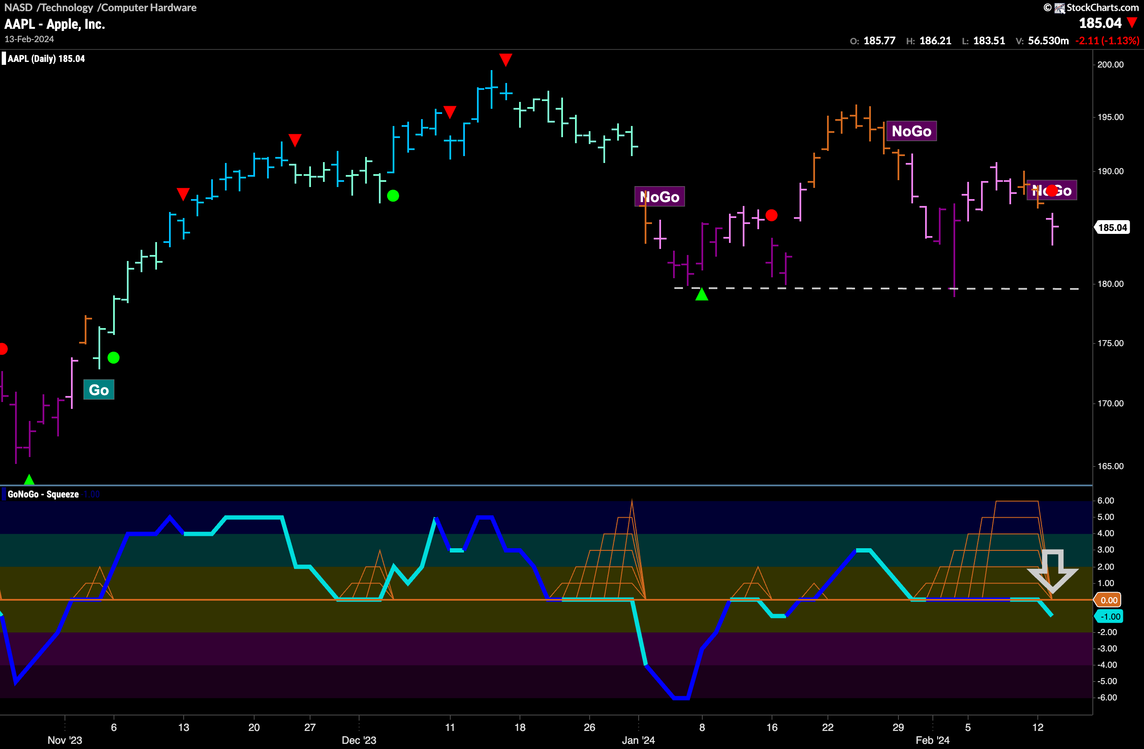The image size is (1144, 749).
Task: Click the L: 183.51 low value
Action: point(984,41)
